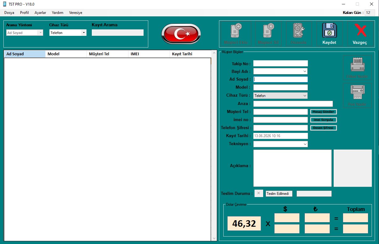Click the Müşteri Tel column header
Viewport: 379px width, 244px height.
coord(107,54)
